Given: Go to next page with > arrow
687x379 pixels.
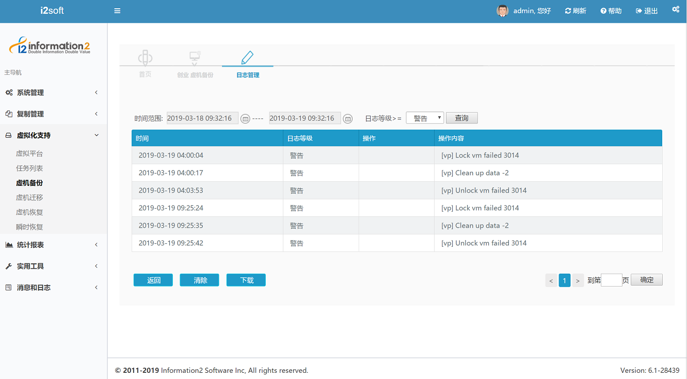Looking at the screenshot, I should click(x=578, y=280).
